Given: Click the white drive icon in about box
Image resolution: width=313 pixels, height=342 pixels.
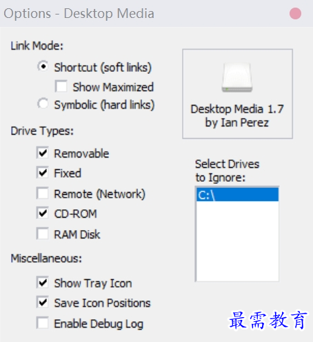Looking at the screenshot, I should click(x=237, y=78).
